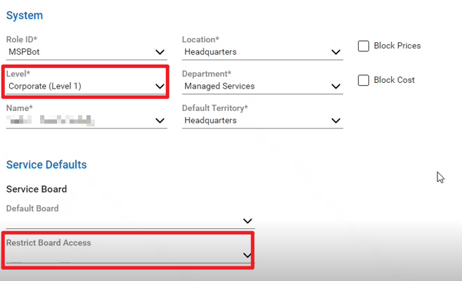Click Headquarters in the Location field

210,52
